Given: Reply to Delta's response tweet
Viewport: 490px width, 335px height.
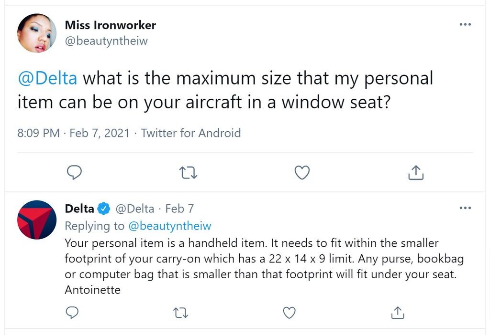Looking at the screenshot, I should (72, 313).
